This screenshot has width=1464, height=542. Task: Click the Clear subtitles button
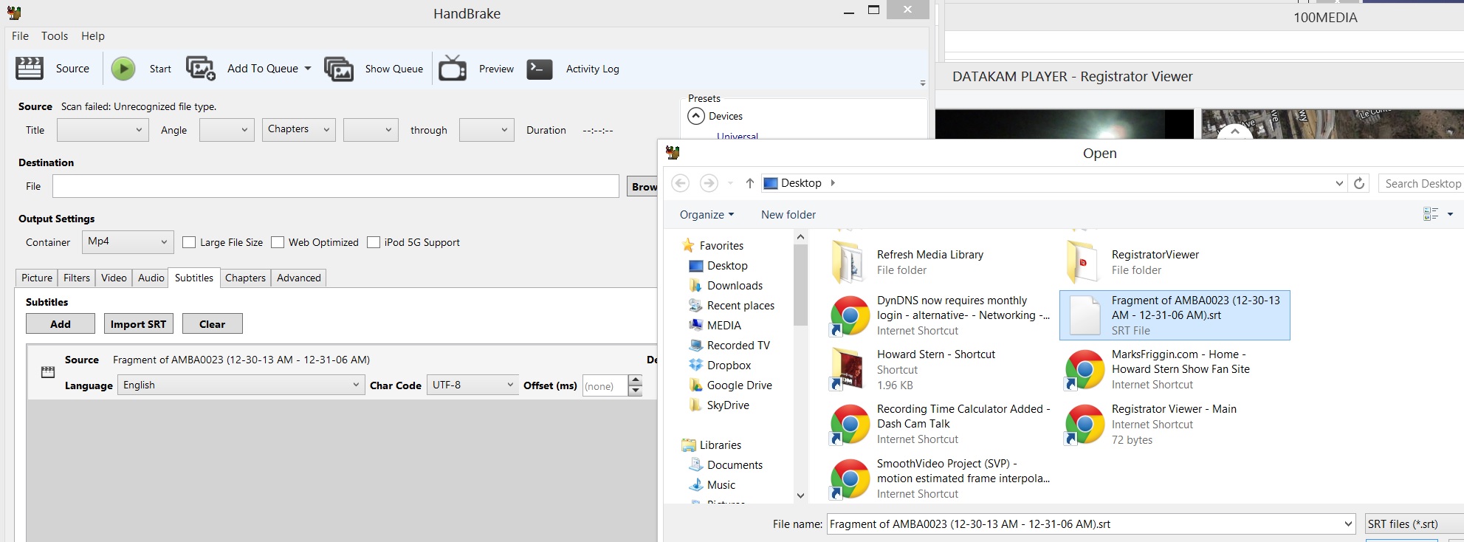click(212, 323)
